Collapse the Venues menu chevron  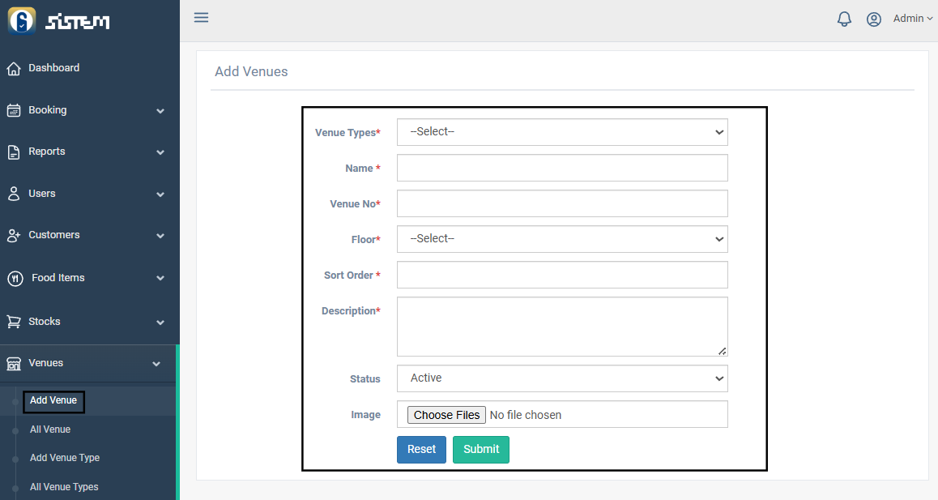[156, 364]
